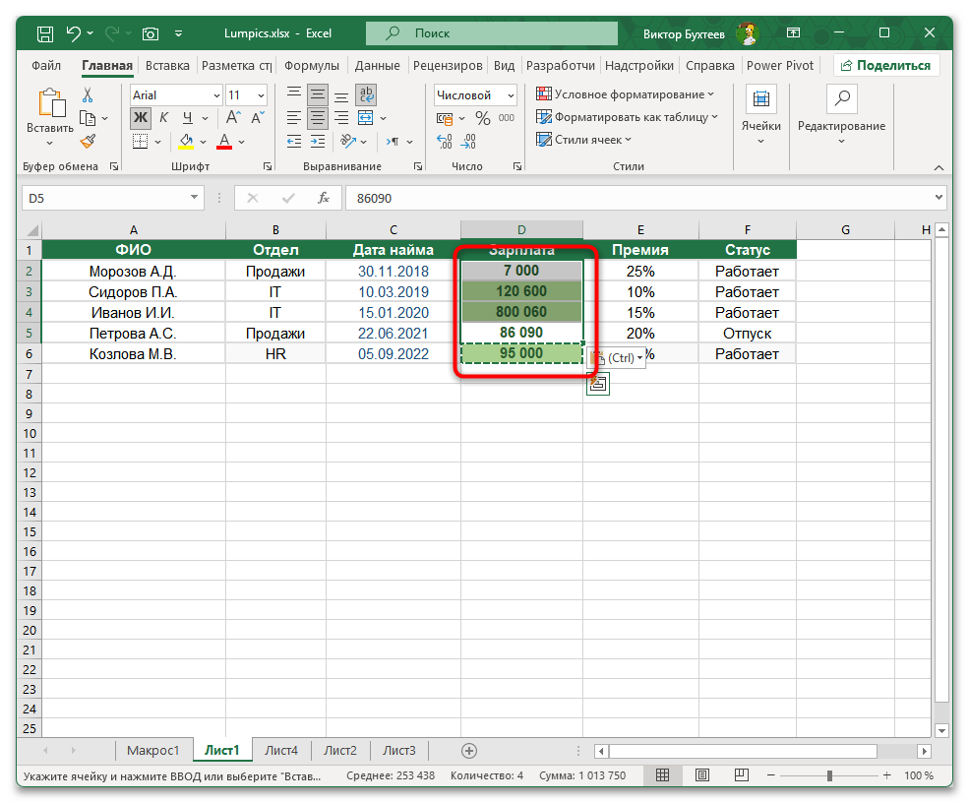The image size is (969, 803).
Task: Add a new sheet with the plus icon
Action: pos(469,751)
